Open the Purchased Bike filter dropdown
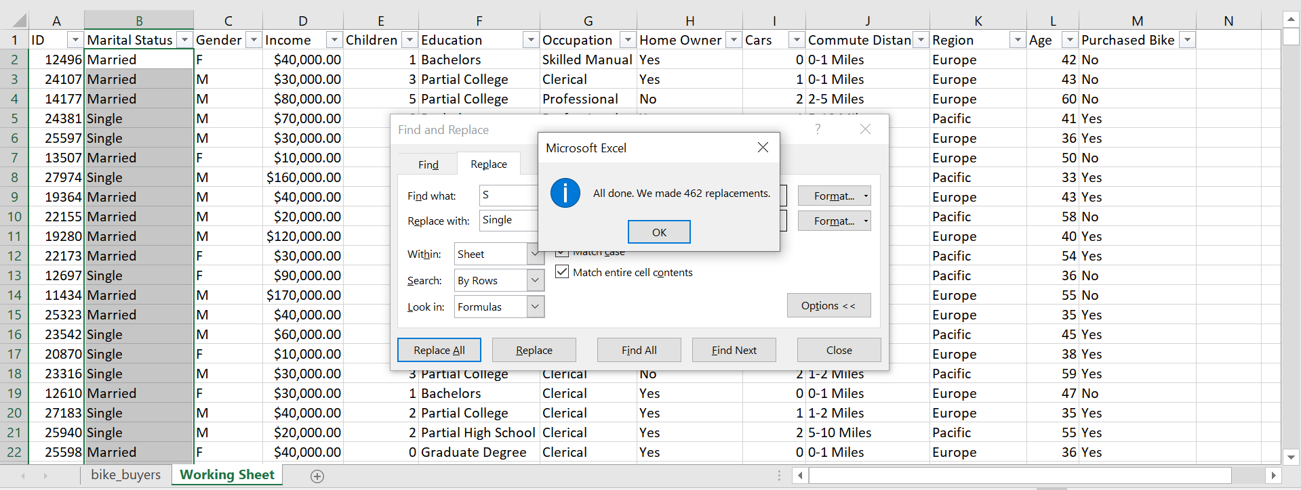Image resolution: width=1301 pixels, height=490 pixels. click(x=1187, y=41)
